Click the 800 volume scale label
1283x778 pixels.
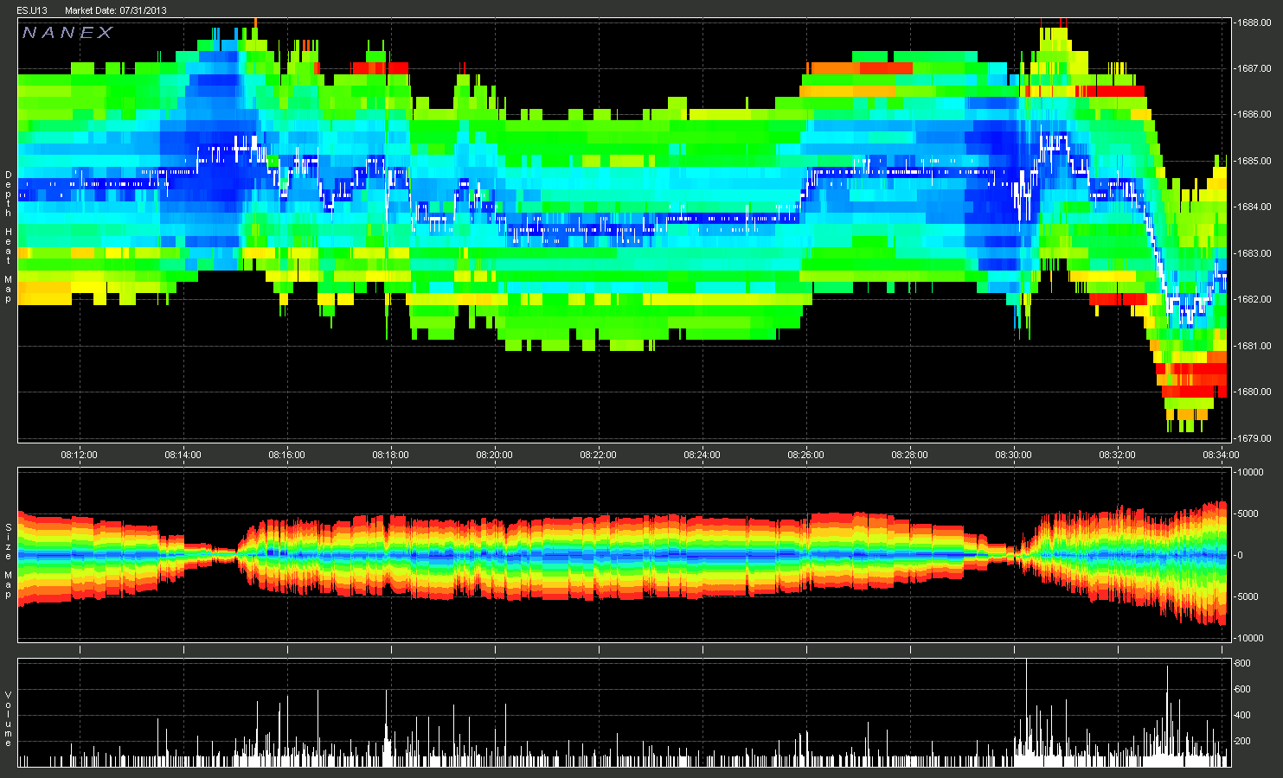[1242, 664]
